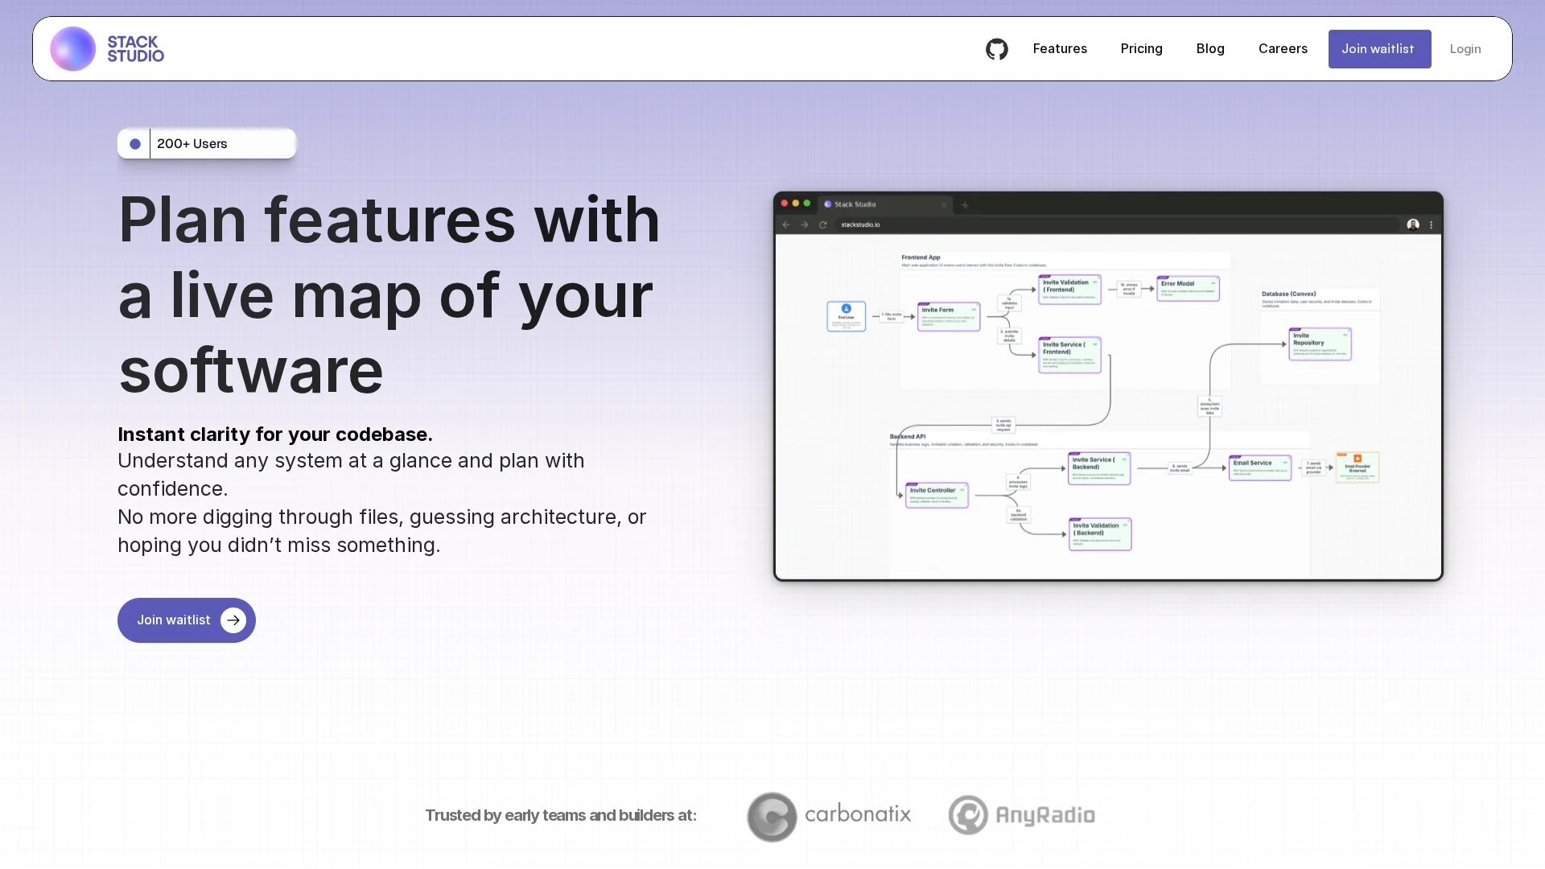Click the Stack Studio tab in mock browser

(885, 204)
